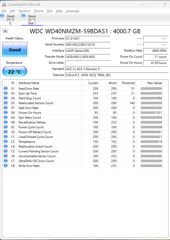Click raw value 000000000D50
Image resolution: width=170 pixels, height=240 pixels.
coord(151,93)
